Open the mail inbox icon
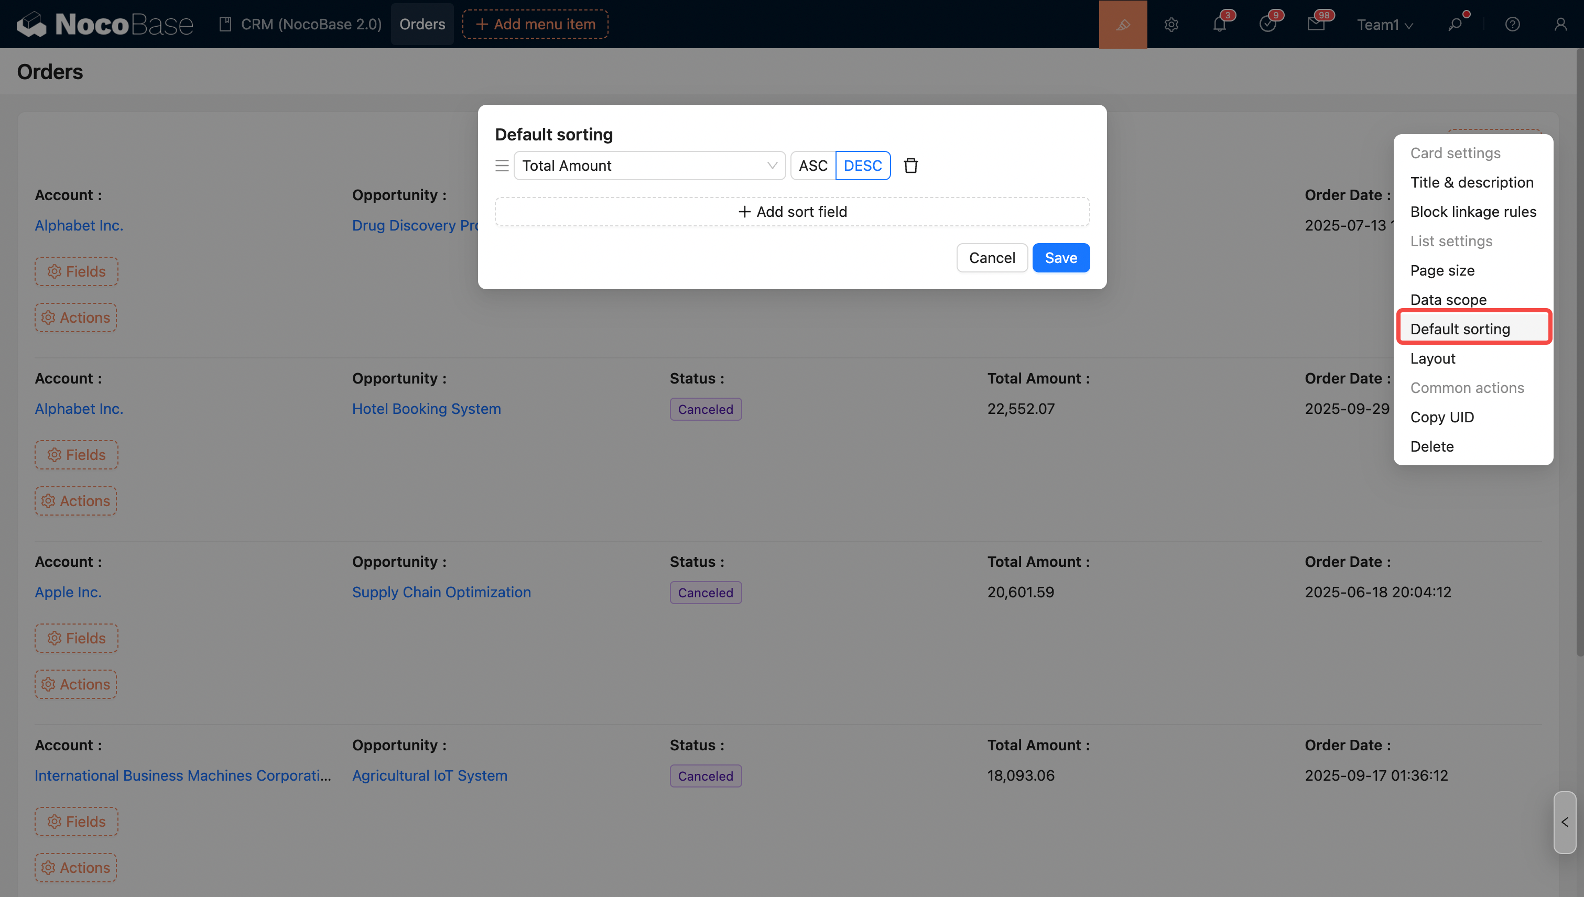The image size is (1584, 897). tap(1315, 24)
